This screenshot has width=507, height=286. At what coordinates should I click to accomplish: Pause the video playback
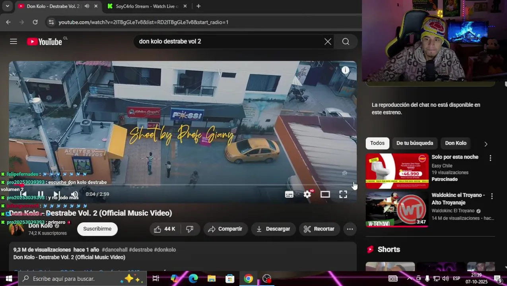coord(41,194)
